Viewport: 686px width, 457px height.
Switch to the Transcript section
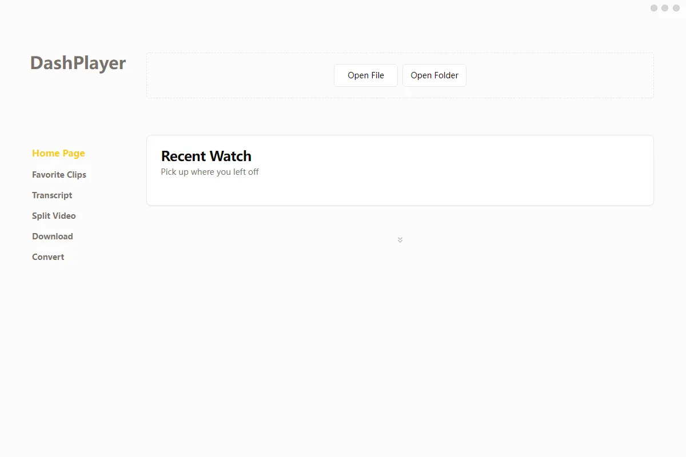pyautogui.click(x=52, y=195)
